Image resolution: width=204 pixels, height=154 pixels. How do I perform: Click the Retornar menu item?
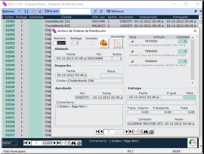click(8, 11)
